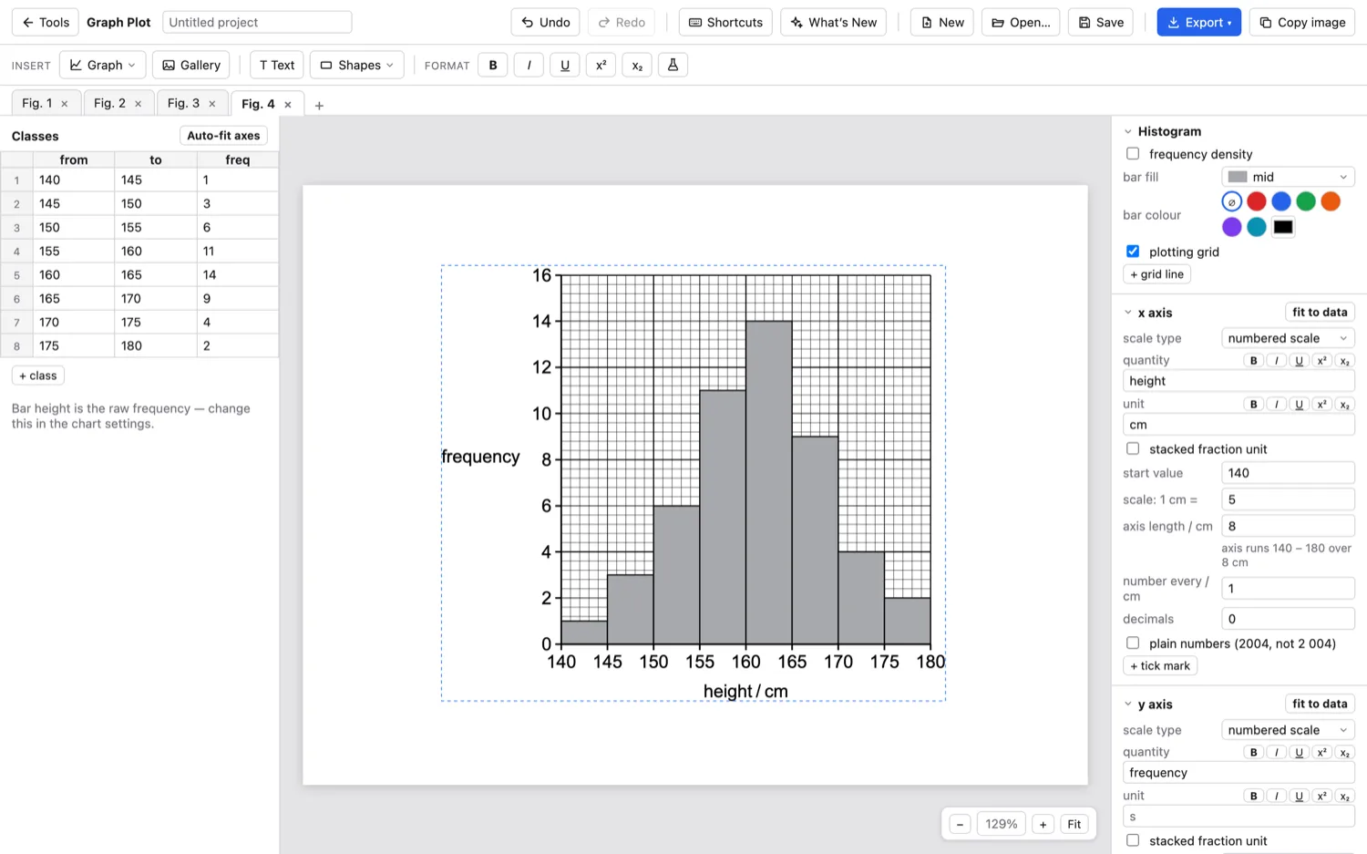Image resolution: width=1367 pixels, height=854 pixels.
Task: Click the x axis start value field
Action: 1288,473
